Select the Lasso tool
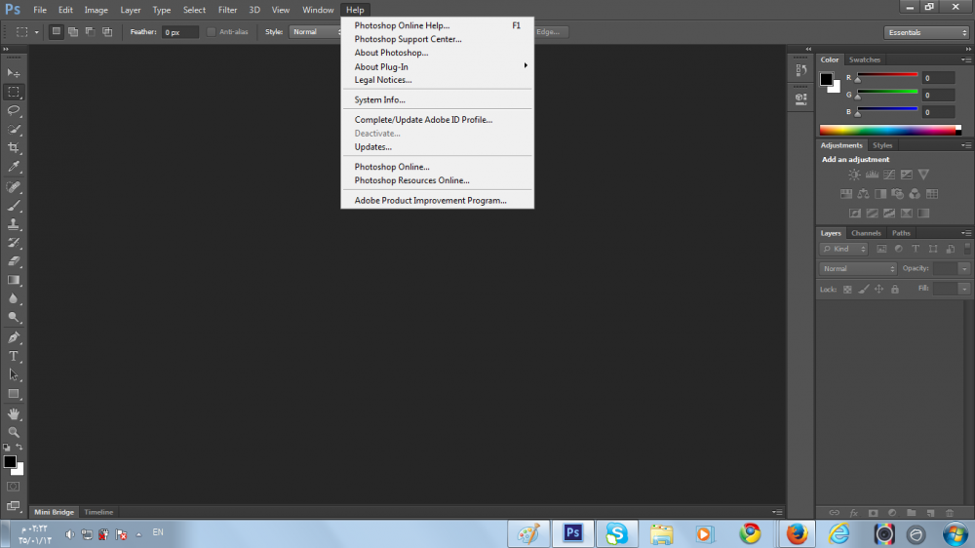975x548 pixels. (x=14, y=110)
